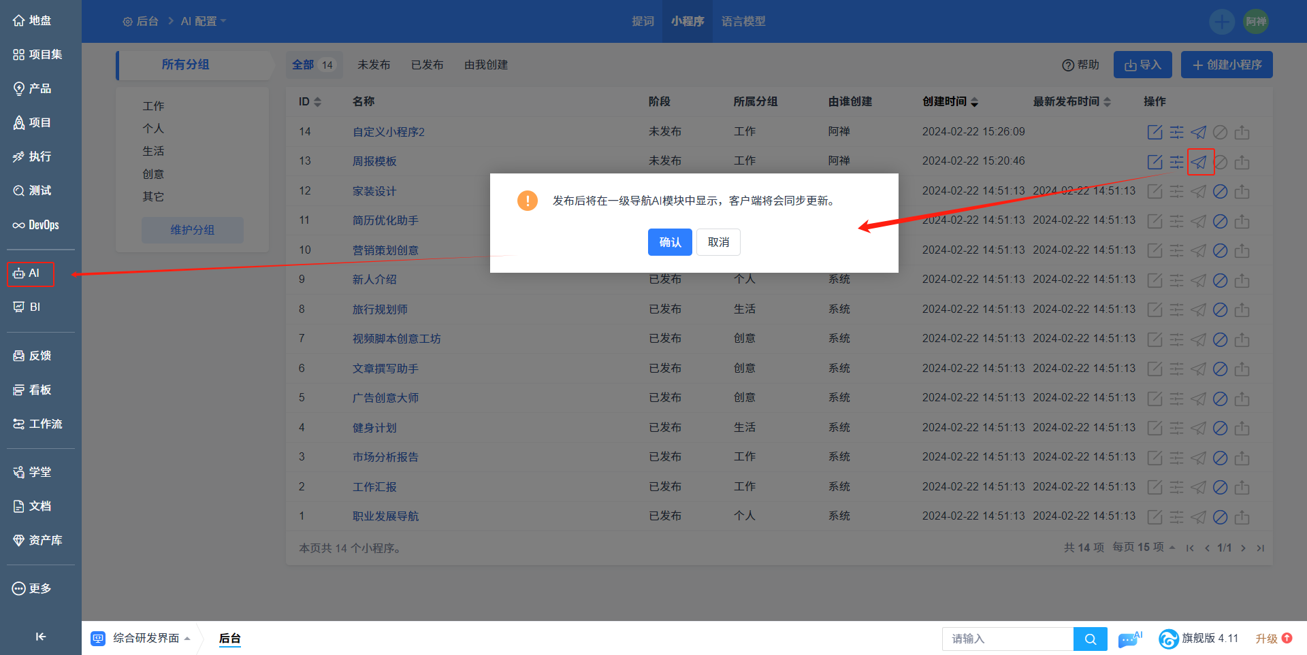Open the AI chat assistant icon at bottom
This screenshot has width=1307, height=655.
point(1129,639)
